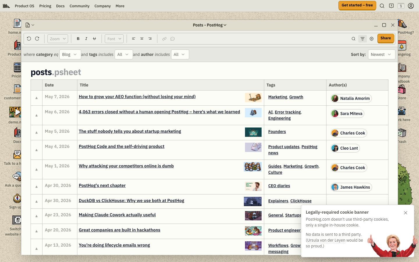Screen dimensions: 419x262
Task: Open 'DuckDB vs ClickHouse' post link
Action: [x=132, y=201]
